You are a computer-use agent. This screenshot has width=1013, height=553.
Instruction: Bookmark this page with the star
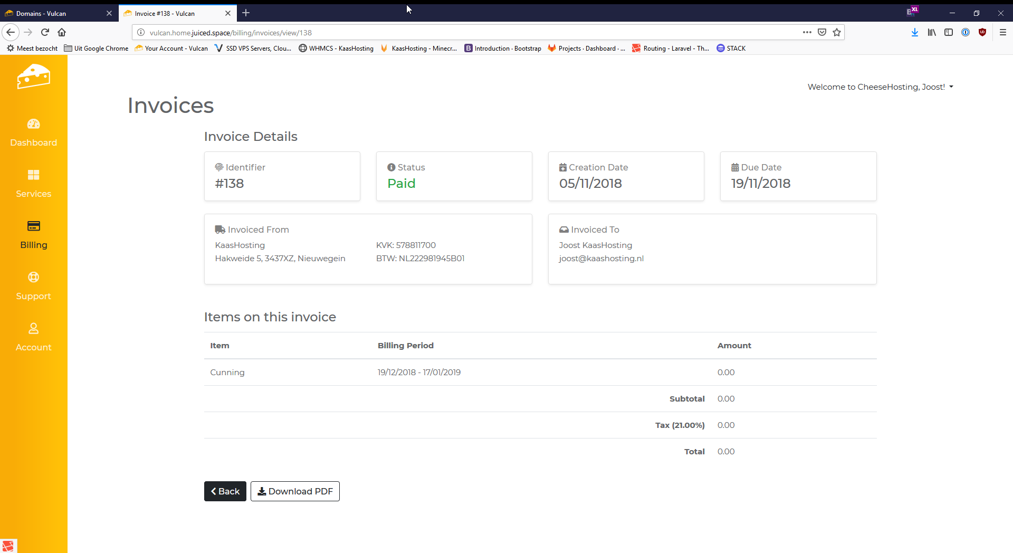[837, 32]
